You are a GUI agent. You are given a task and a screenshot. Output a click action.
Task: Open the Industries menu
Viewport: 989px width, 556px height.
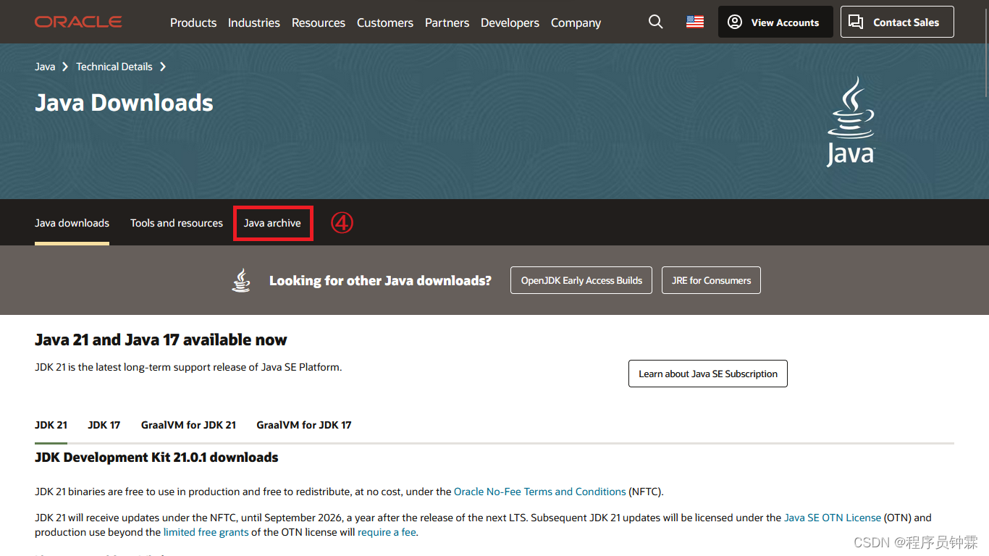(x=254, y=22)
